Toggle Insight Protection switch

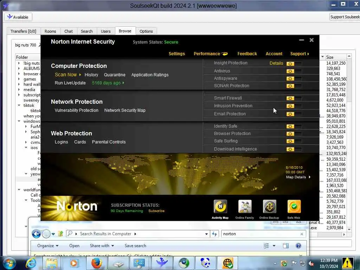coord(294,64)
